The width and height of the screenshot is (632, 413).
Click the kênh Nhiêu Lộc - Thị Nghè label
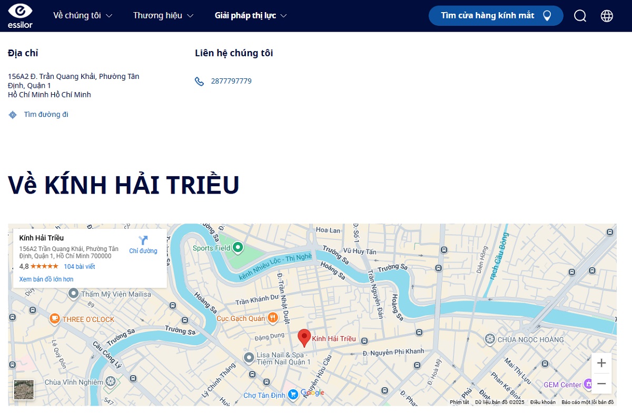click(x=275, y=267)
